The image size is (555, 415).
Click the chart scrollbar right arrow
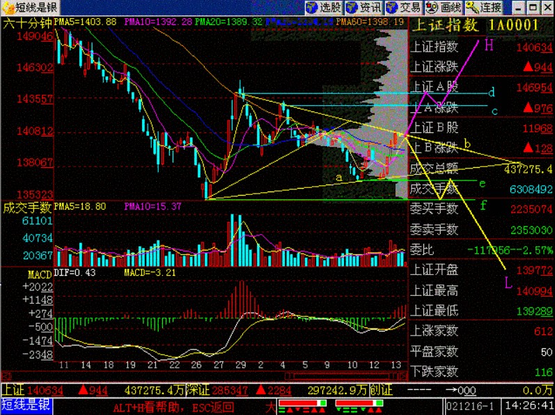pos(404,376)
